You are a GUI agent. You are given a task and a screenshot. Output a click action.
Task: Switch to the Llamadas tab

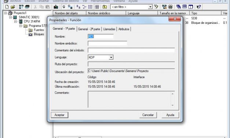[109, 29]
